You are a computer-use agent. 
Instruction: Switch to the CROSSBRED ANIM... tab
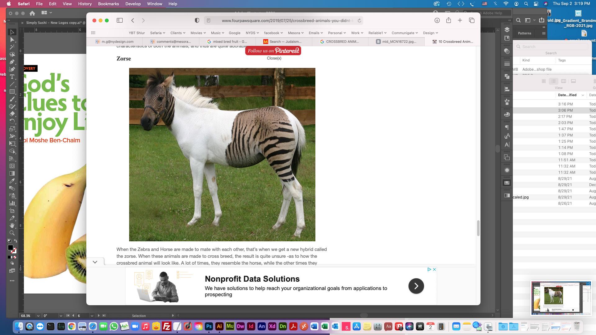[x=340, y=42]
